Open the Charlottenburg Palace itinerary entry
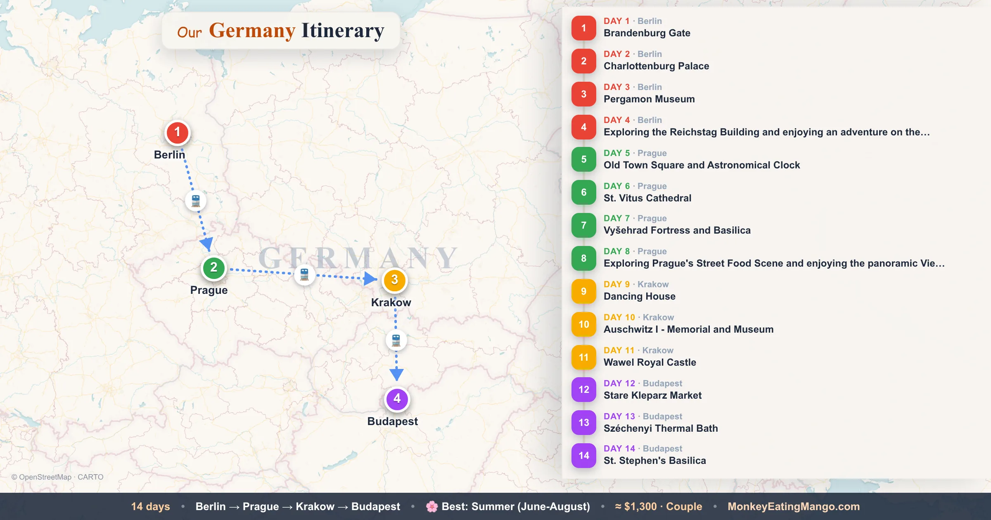The width and height of the screenshot is (991, 520). [656, 66]
